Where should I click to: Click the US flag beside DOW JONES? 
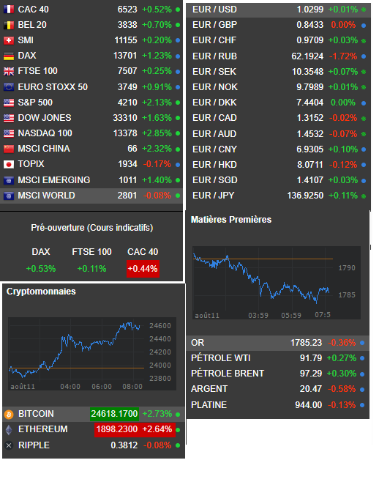(9, 118)
